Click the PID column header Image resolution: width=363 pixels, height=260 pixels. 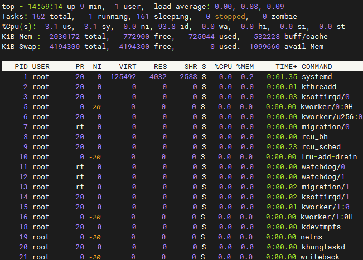(21, 67)
